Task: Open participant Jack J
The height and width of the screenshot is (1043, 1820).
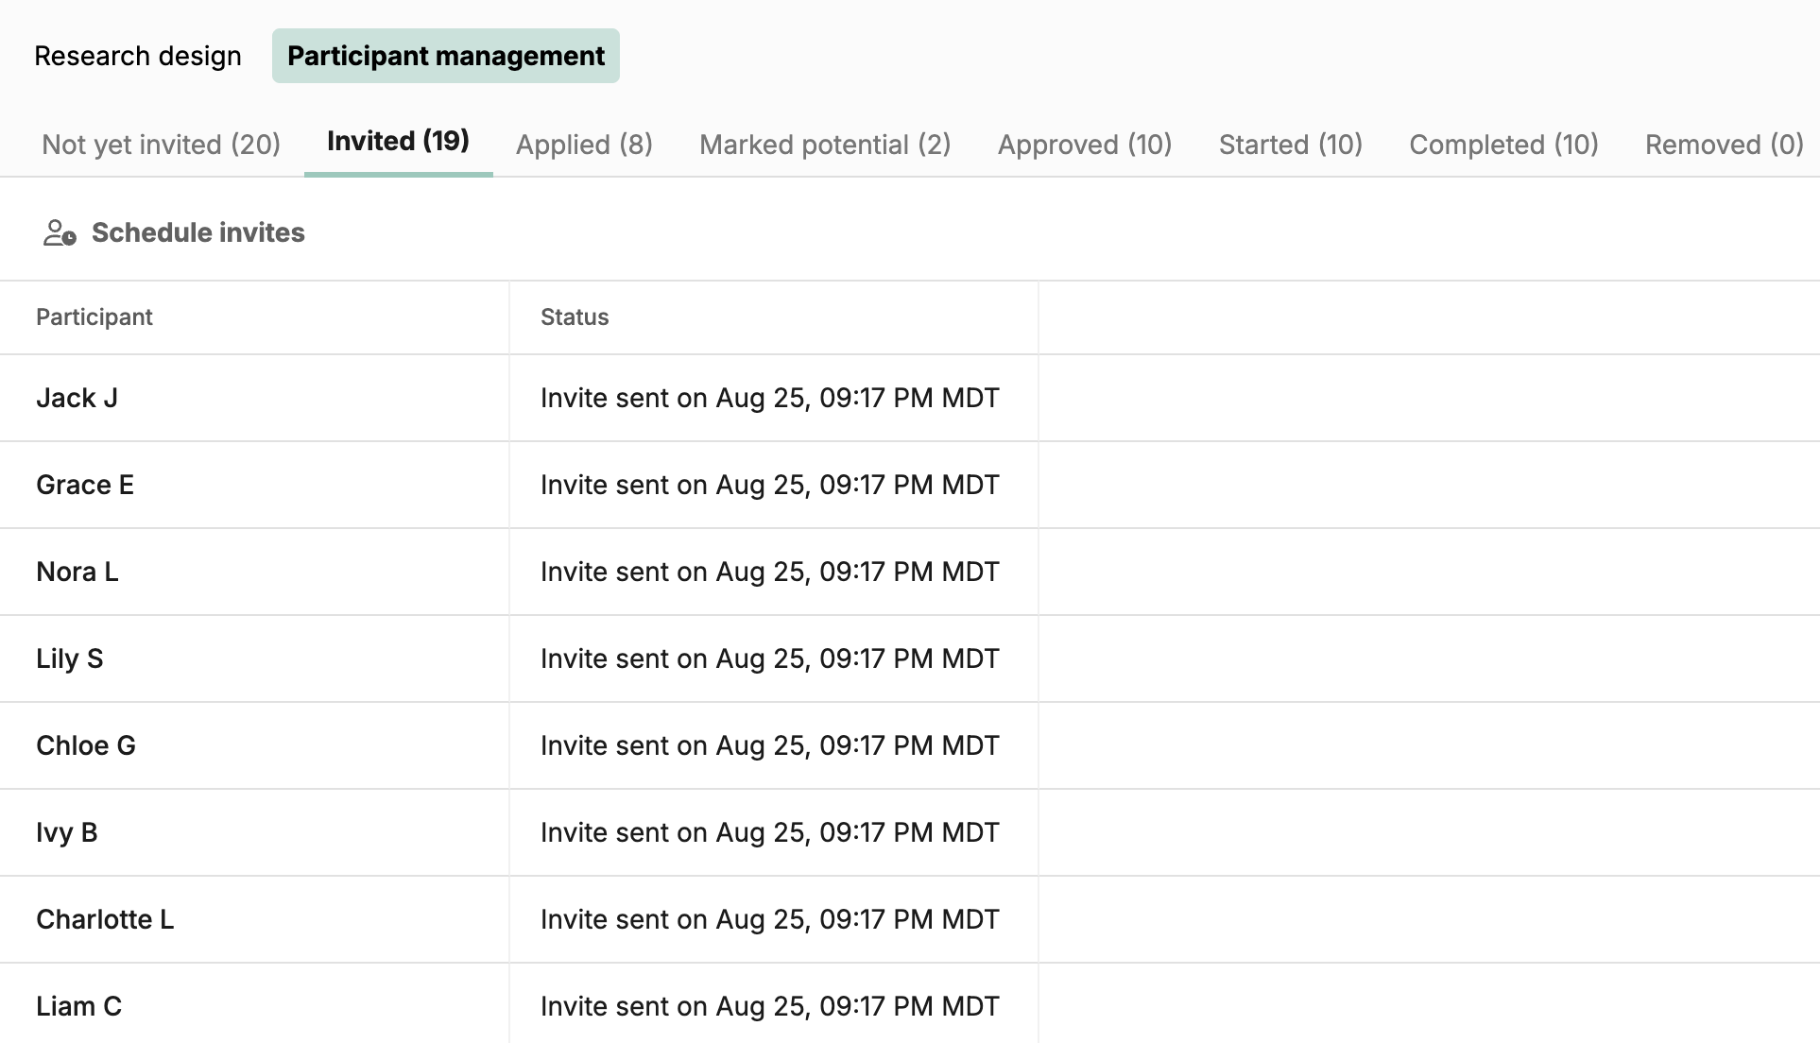Action: point(77,399)
